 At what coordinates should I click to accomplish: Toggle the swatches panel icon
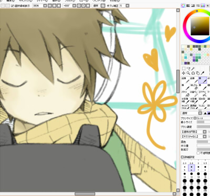point(203,6)
